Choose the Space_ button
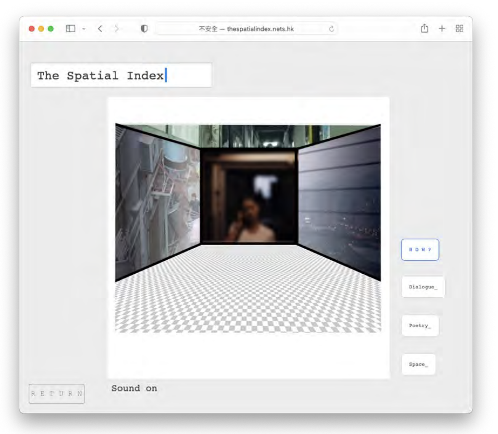Image resolution: width=498 pixels, height=434 pixels. [418, 364]
